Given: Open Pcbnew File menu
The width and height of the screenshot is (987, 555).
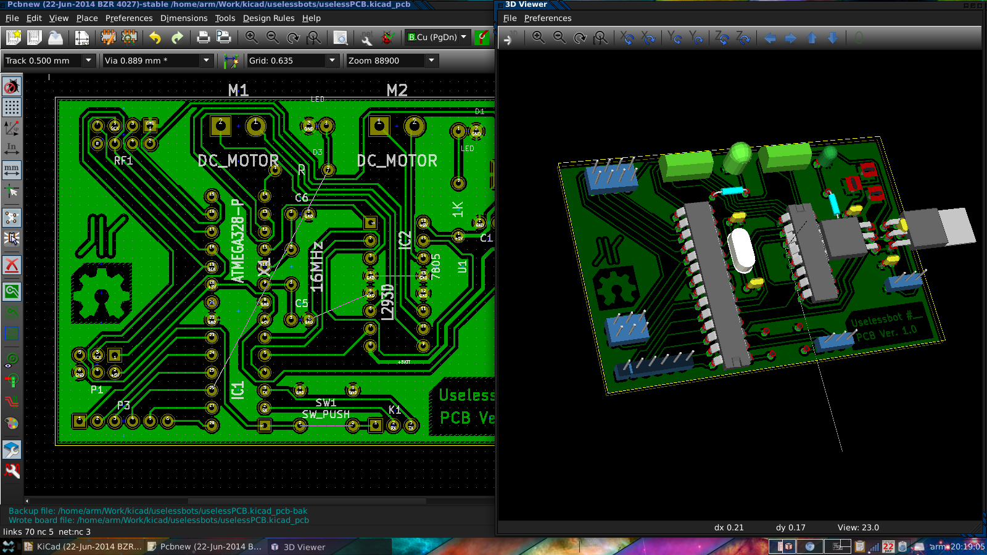Looking at the screenshot, I should [12, 18].
